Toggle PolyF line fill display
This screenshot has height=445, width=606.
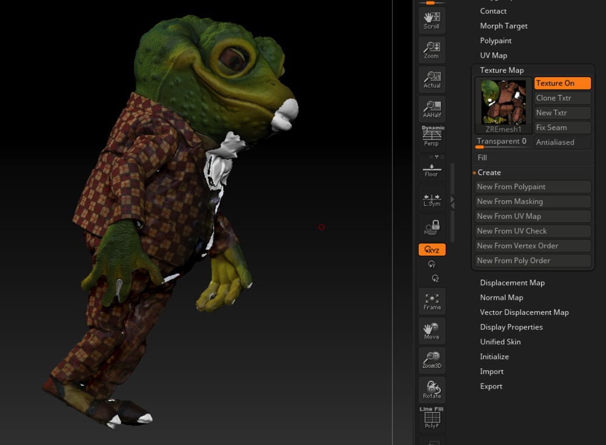431,419
